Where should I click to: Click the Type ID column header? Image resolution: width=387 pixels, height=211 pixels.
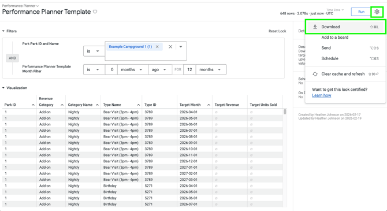[150, 105]
